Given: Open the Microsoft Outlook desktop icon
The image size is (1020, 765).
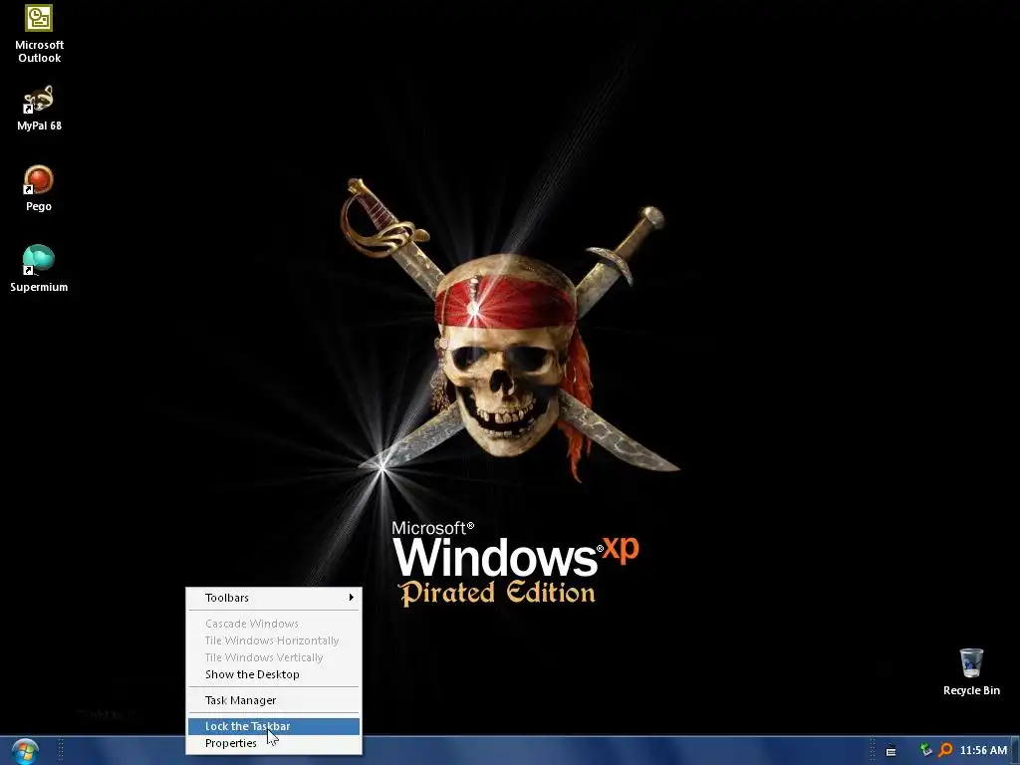Looking at the screenshot, I should 39,34.
